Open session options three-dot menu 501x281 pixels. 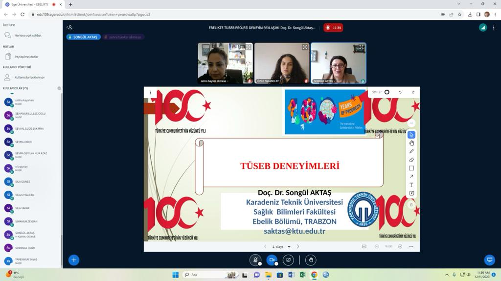pyautogui.click(x=494, y=28)
